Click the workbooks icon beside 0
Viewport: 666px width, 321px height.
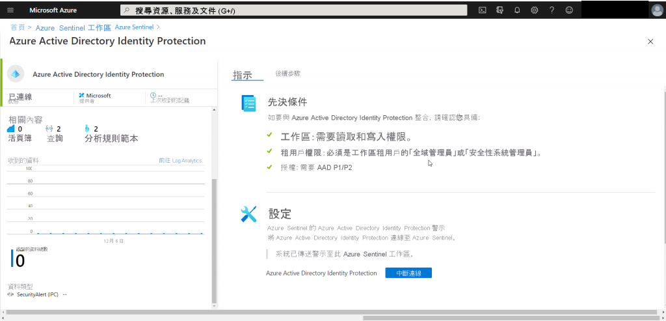click(12, 128)
